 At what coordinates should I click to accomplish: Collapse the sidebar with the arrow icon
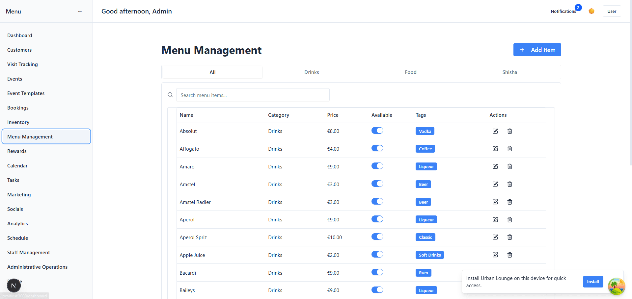click(x=80, y=12)
